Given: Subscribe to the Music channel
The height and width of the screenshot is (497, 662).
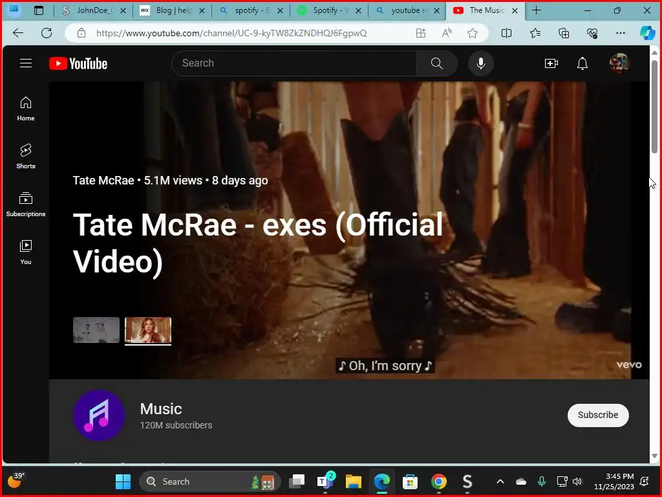Looking at the screenshot, I should (x=598, y=415).
